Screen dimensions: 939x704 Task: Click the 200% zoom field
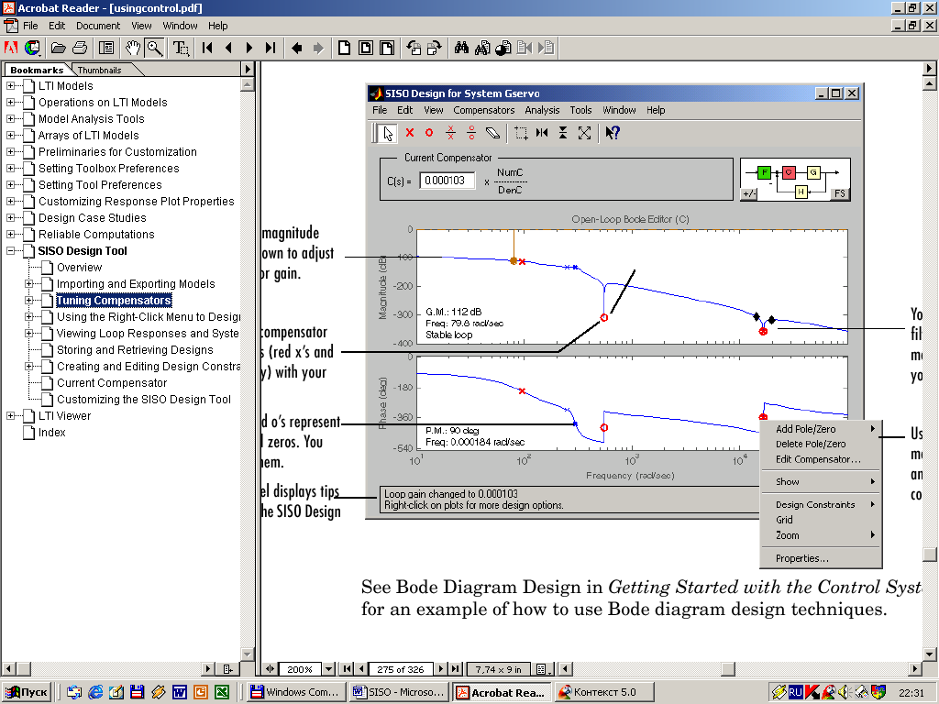300,669
